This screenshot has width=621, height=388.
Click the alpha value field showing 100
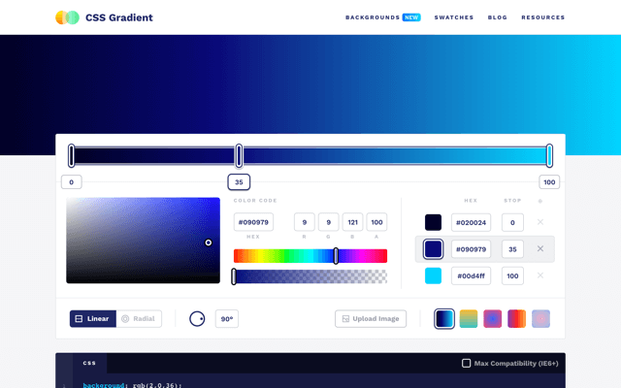pyautogui.click(x=376, y=222)
